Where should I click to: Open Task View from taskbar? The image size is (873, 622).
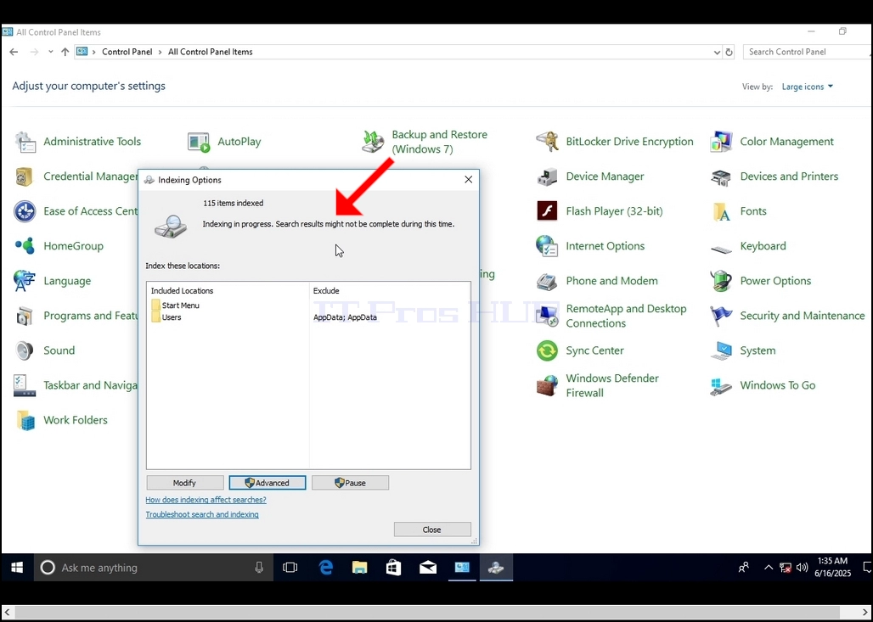(290, 568)
